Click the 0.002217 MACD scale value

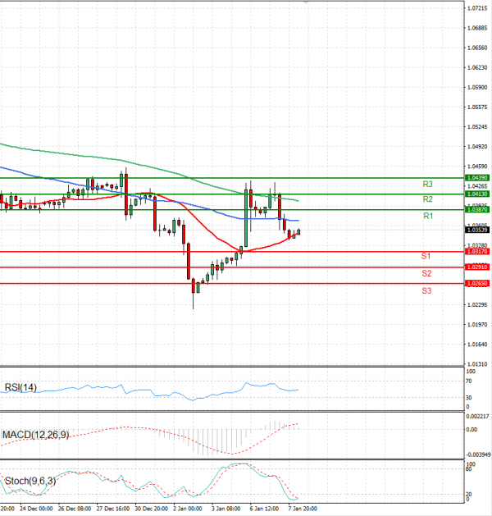coord(477,416)
